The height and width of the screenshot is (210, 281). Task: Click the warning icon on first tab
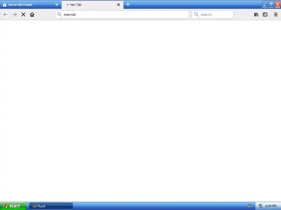tap(5, 5)
